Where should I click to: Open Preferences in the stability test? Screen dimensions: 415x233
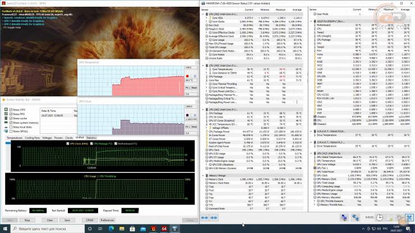[107, 220]
